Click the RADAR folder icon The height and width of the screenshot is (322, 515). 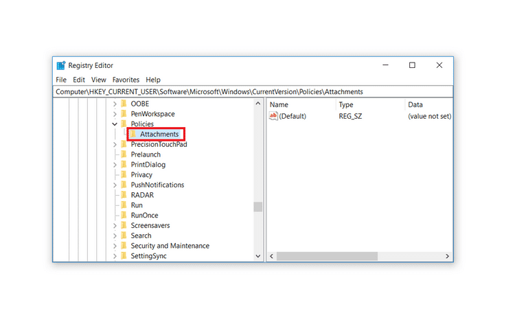click(124, 195)
